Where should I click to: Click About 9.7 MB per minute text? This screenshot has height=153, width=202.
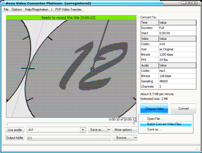click(157, 94)
